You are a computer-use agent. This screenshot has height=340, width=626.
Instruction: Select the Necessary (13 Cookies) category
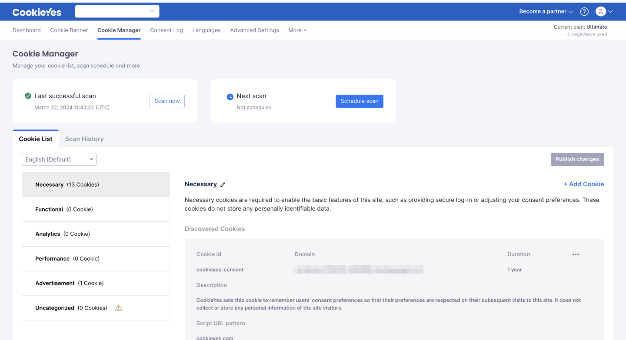[96, 185]
